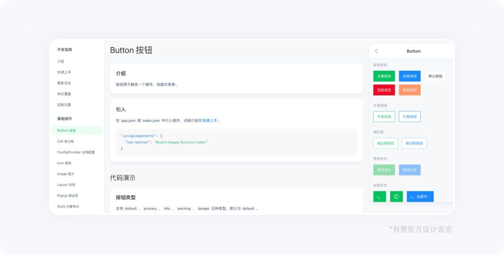Open 定制主题 in the sidebar
Image resolution: width=504 pixels, height=254 pixels.
pos(64,105)
